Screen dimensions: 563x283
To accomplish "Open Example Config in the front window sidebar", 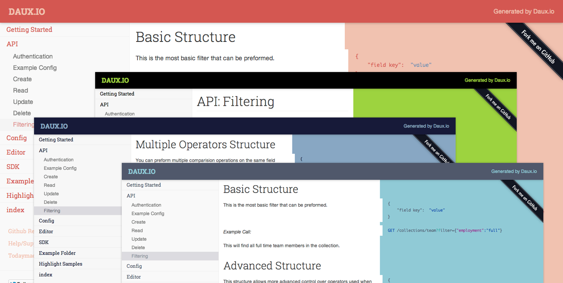I will click(x=148, y=214).
